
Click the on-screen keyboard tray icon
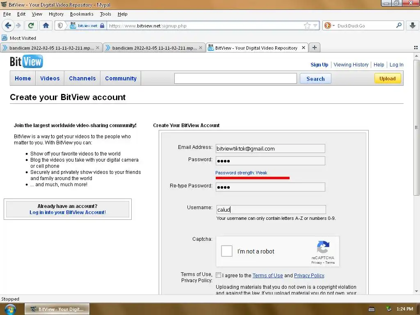click(372, 309)
